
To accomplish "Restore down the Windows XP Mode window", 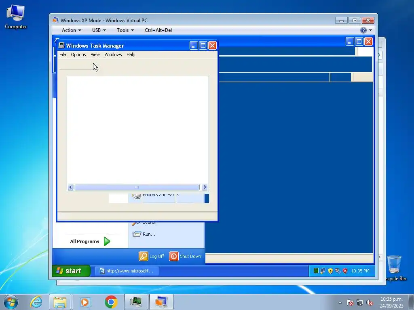I will click(355, 21).
